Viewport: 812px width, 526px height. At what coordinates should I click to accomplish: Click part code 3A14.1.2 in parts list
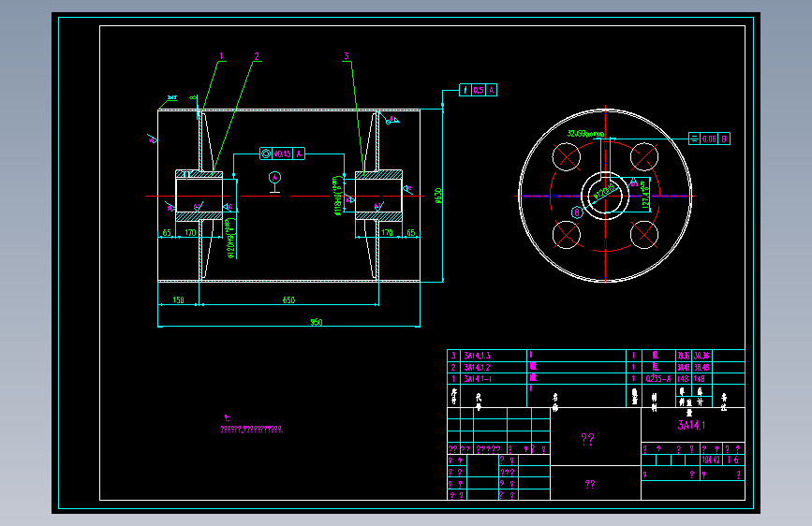coord(477,367)
